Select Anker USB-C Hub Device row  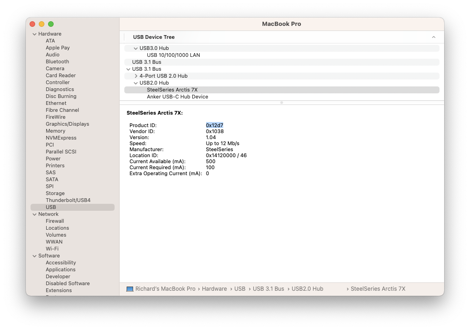pos(282,97)
